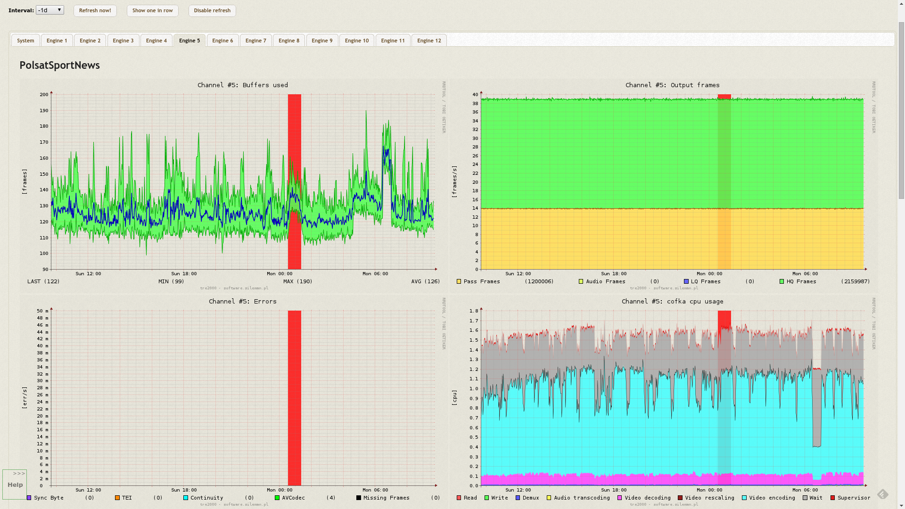Screen dimensions: 905x509
Task: Click the Sync Byte purple legend swatch
Action: 29,498
